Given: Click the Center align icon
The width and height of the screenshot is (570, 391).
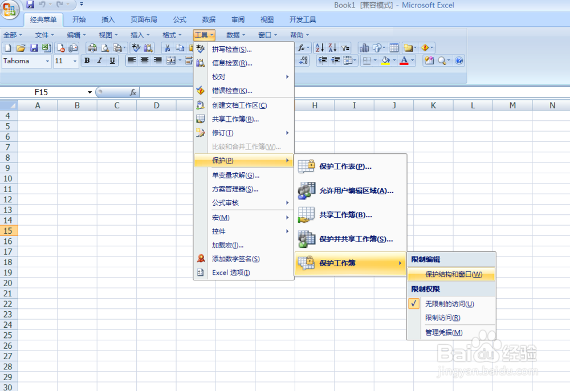Looking at the screenshot, I should click(144, 60).
